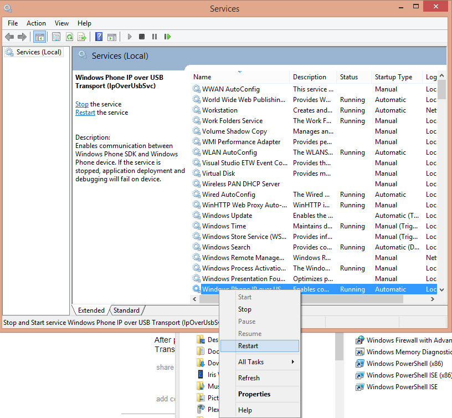
Task: Click the vertical scrollbar up arrow
Action: [441, 75]
